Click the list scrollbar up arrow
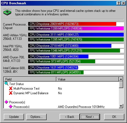 (121, 79)
